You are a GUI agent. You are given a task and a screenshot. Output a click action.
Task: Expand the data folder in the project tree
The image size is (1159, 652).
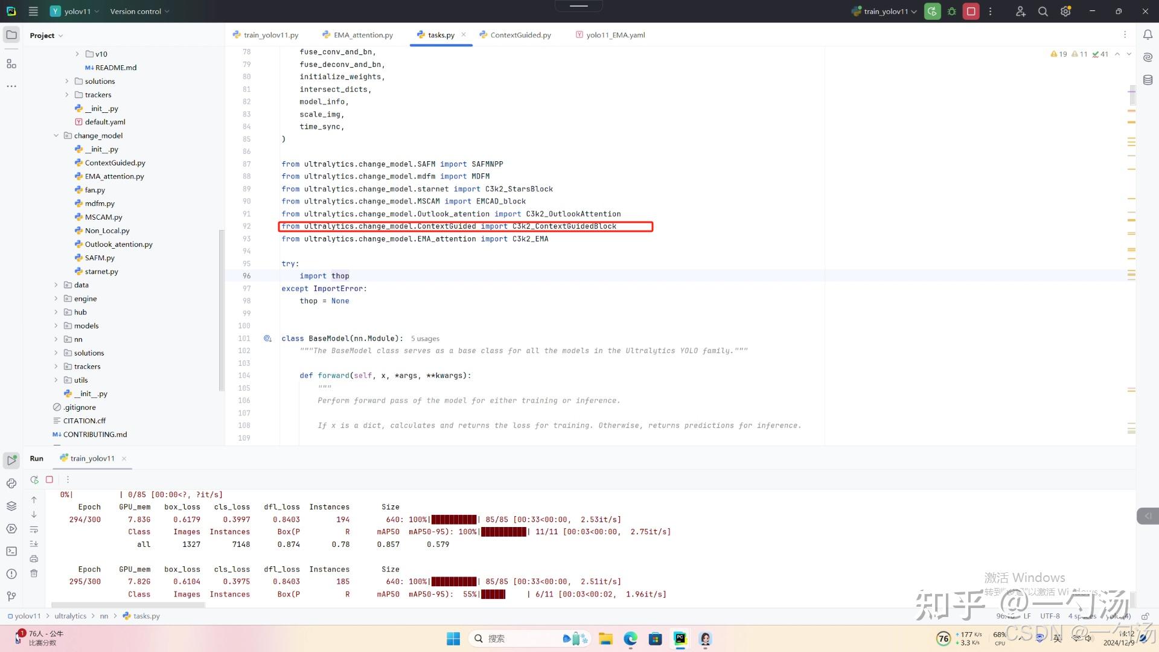point(56,285)
